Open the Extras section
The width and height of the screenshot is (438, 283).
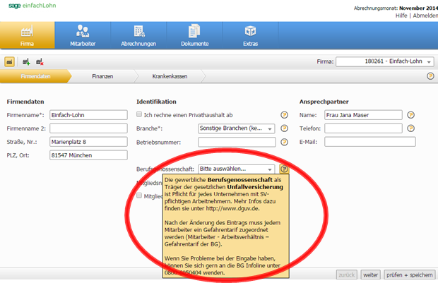251,35
